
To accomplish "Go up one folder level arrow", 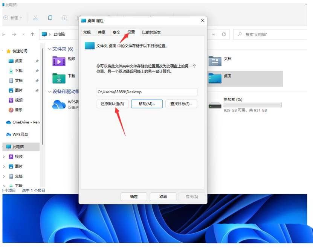I will pos(32,34).
